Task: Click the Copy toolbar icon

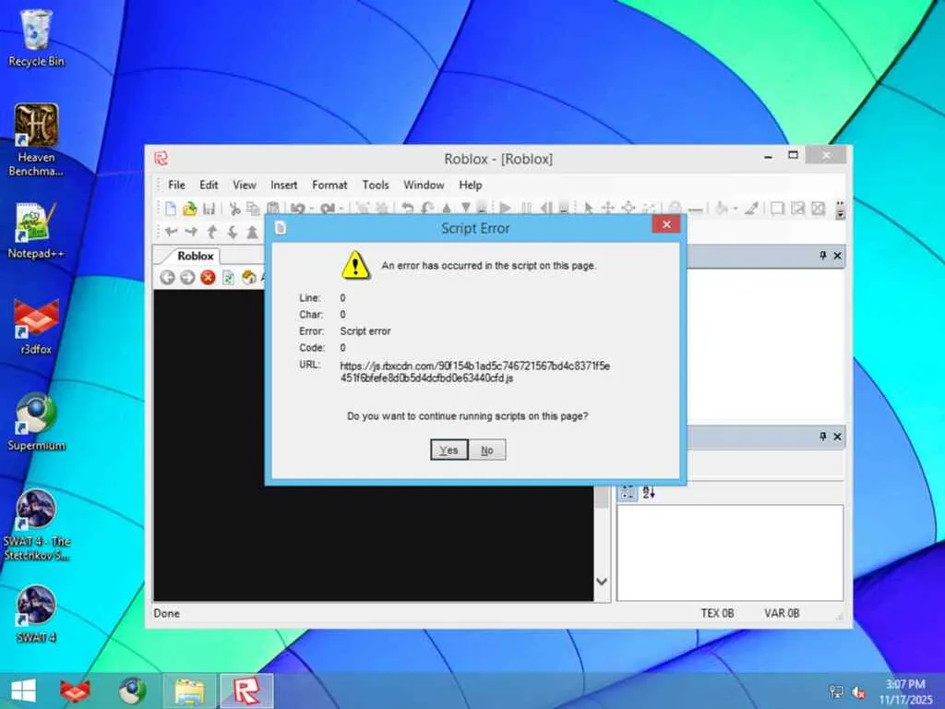Action: point(253,209)
